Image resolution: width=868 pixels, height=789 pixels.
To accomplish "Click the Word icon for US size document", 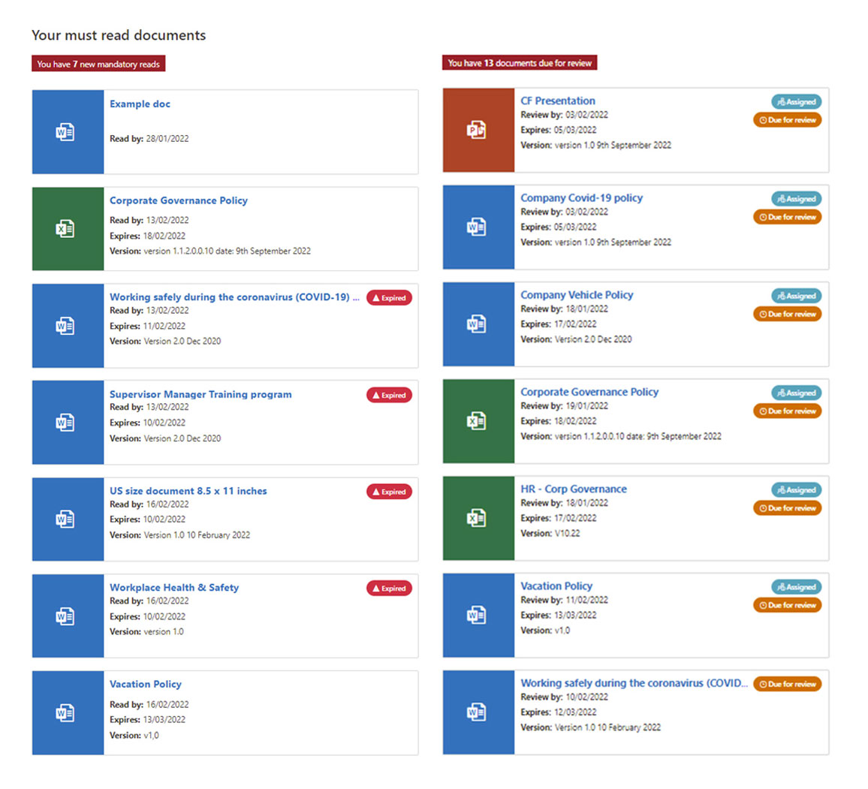I will [68, 519].
